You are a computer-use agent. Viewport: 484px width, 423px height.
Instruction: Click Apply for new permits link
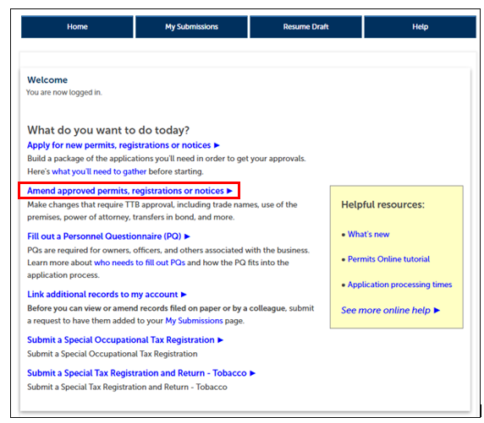(118, 145)
